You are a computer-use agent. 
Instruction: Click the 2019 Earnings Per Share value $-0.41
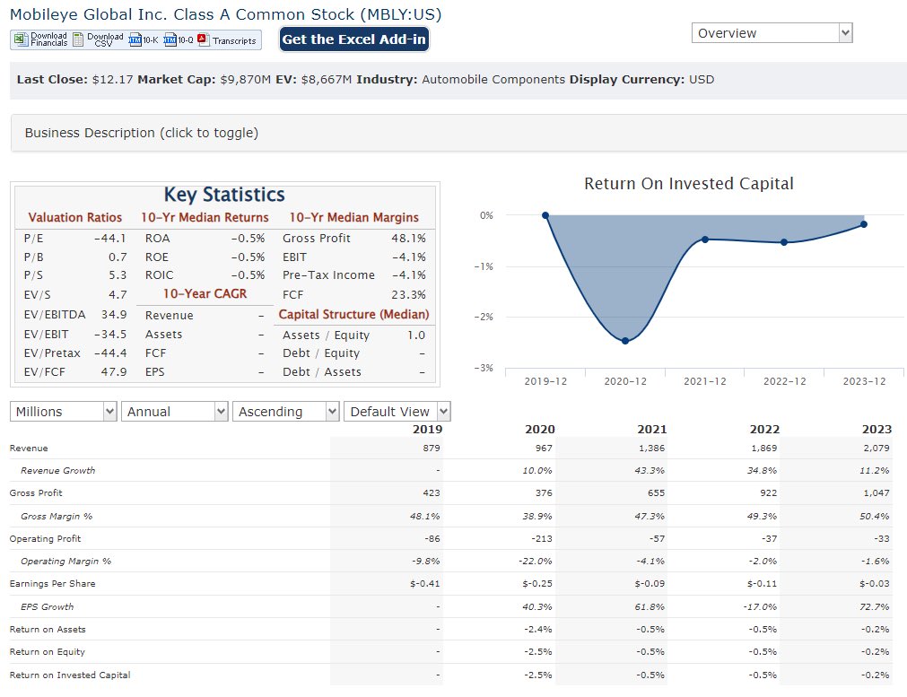(425, 584)
